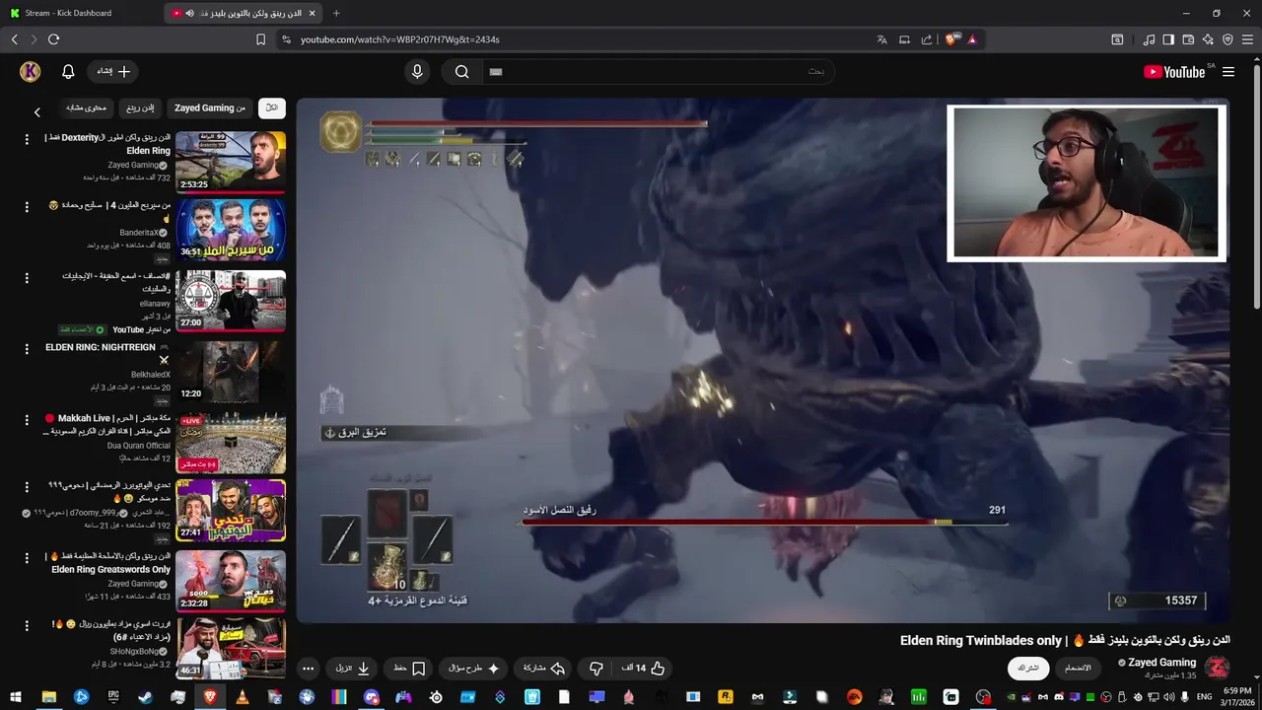Image resolution: width=1262 pixels, height=710 pixels.
Task: Open YouTube guide hamburger menu
Action: [1228, 72]
